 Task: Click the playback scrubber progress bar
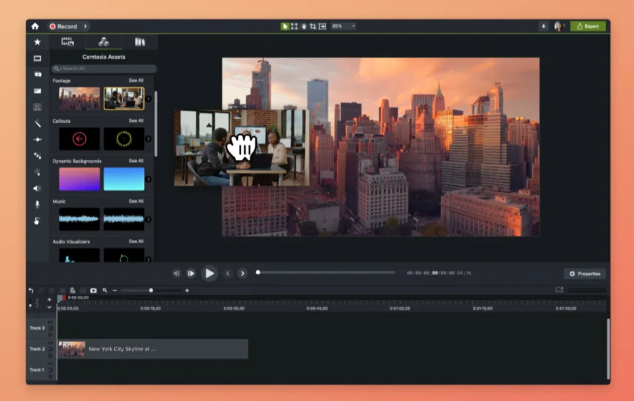click(x=326, y=272)
